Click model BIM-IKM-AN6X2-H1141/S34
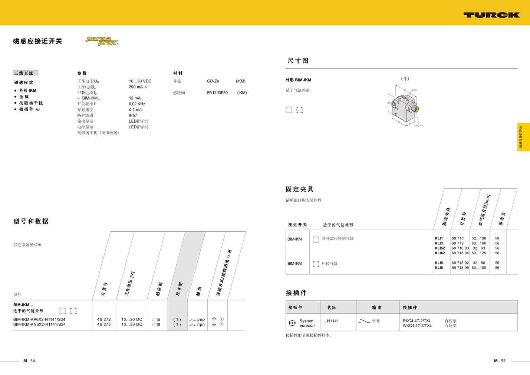This screenshot has width=530, height=375. [39, 325]
